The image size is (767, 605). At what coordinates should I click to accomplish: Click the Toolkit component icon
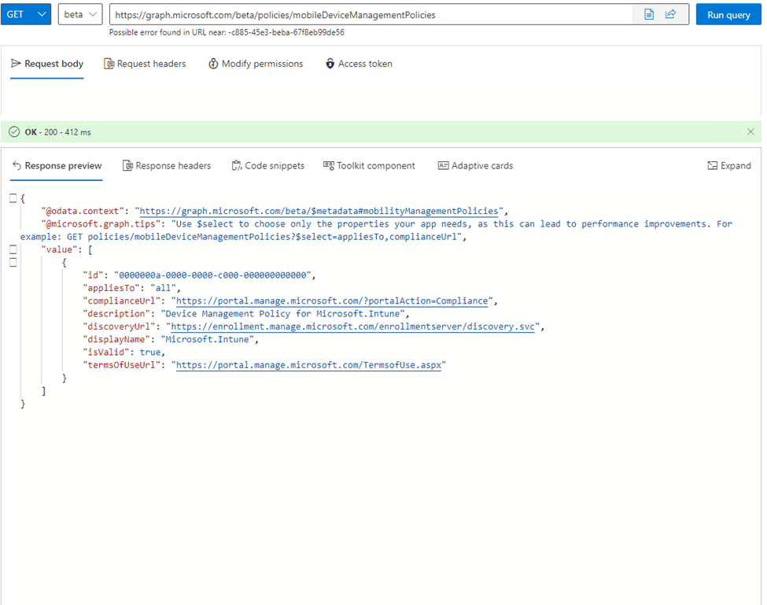click(329, 166)
